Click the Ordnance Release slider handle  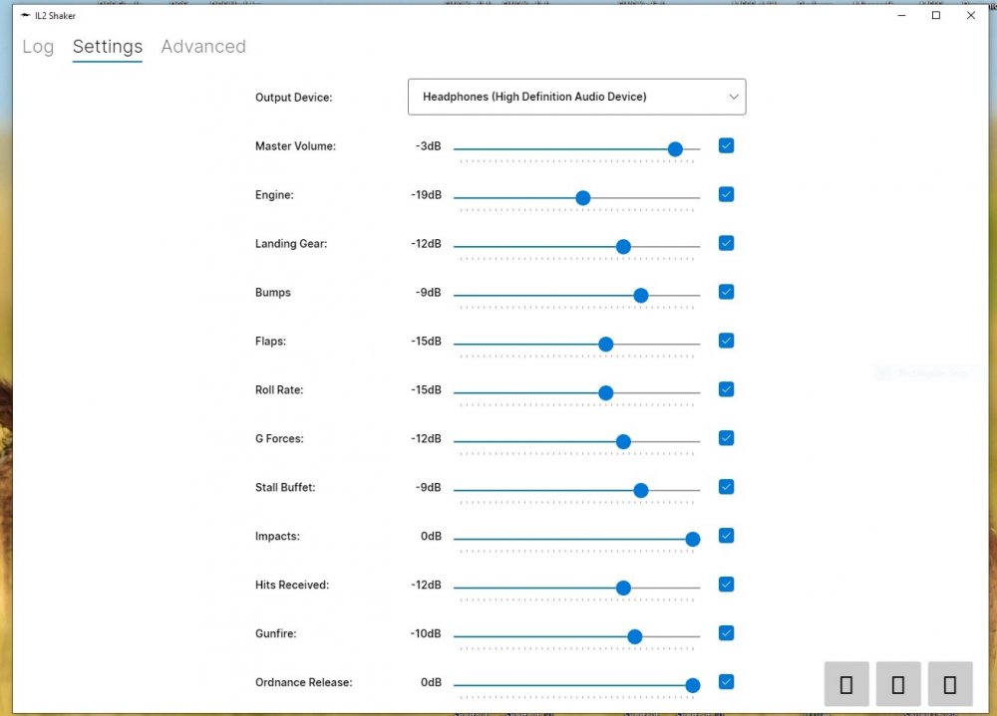693,685
